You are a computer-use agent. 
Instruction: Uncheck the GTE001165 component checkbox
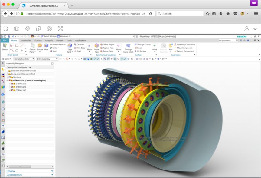12,84
